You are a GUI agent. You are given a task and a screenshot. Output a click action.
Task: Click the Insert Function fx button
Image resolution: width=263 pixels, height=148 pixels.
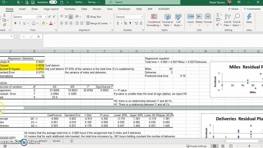(x=38, y=37)
